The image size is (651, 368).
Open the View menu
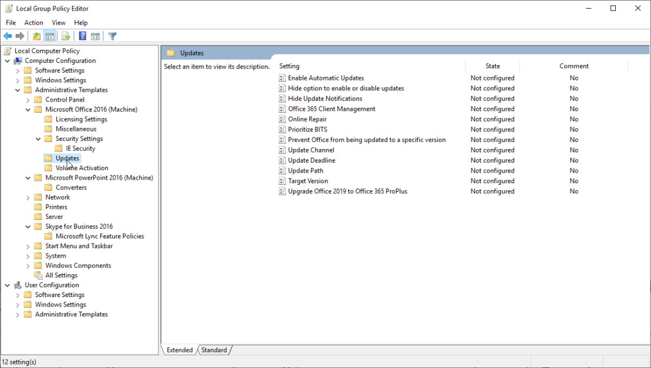point(58,22)
